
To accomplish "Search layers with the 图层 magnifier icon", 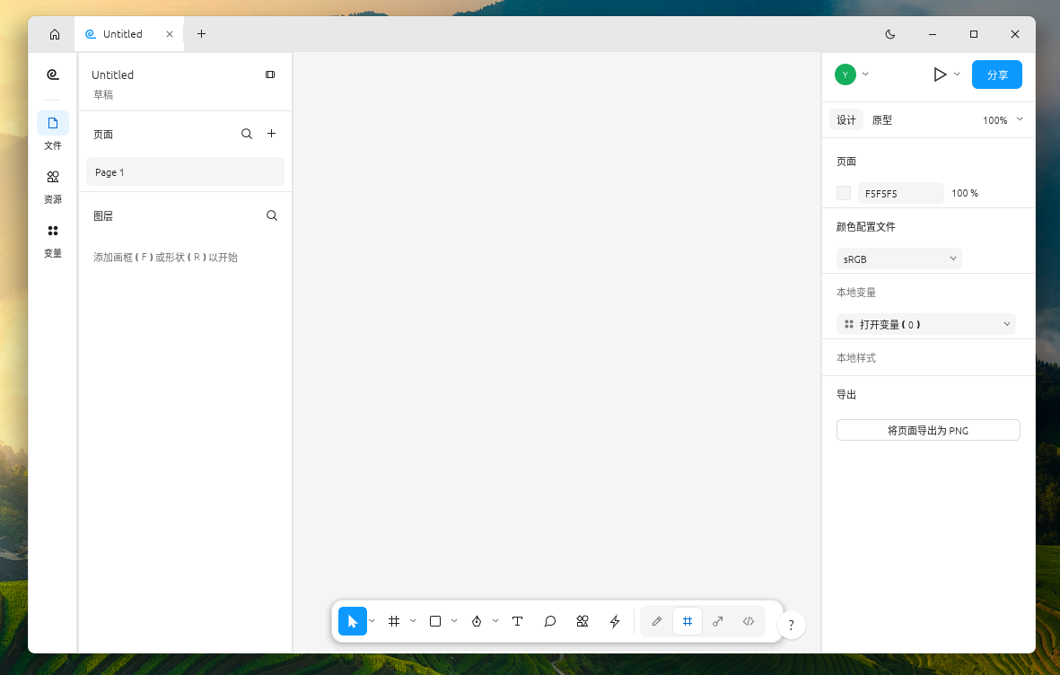I will [x=272, y=215].
